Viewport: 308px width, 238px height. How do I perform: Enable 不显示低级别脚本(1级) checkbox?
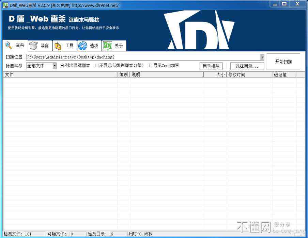click(96, 66)
